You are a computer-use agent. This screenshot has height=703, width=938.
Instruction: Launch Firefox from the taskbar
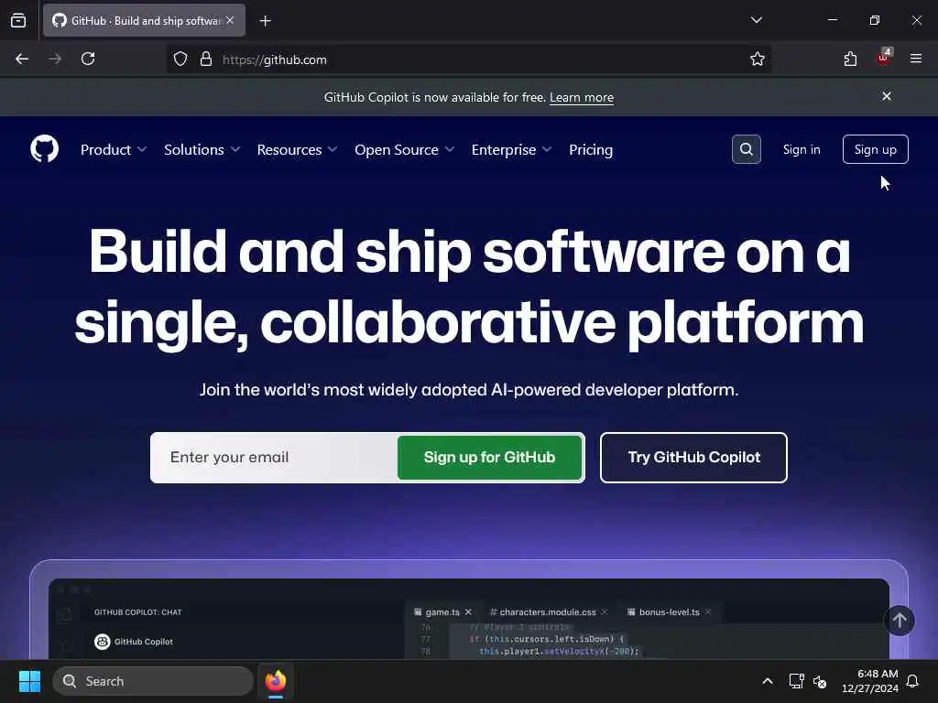click(276, 681)
